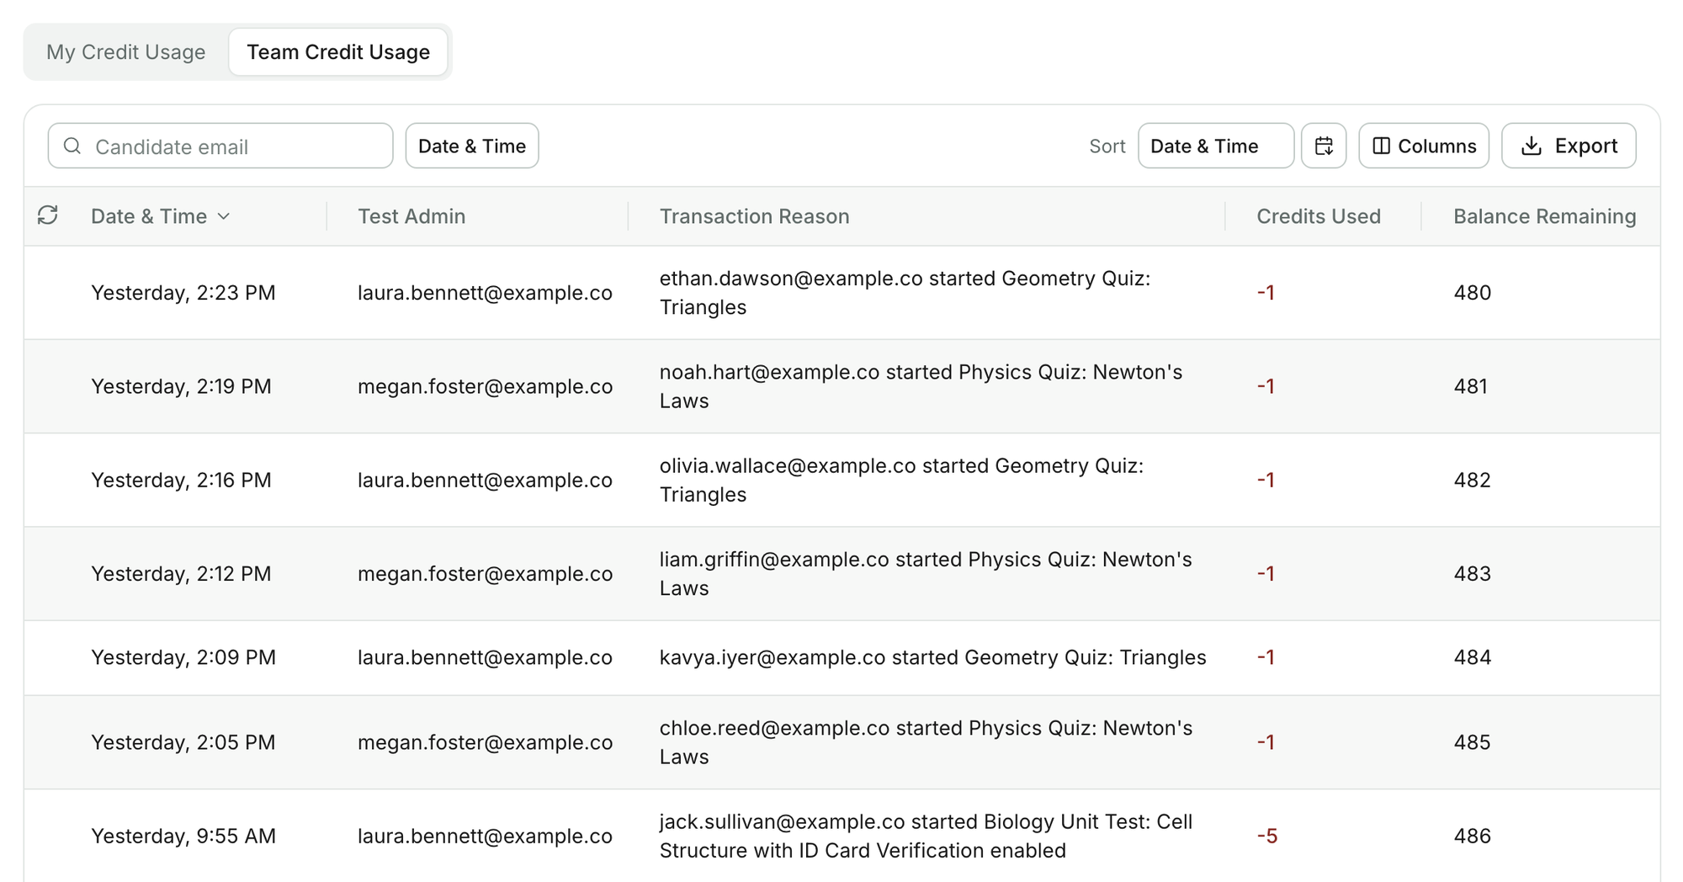This screenshot has width=1683, height=882.
Task: Click the refresh icon in table header
Action: point(48,215)
